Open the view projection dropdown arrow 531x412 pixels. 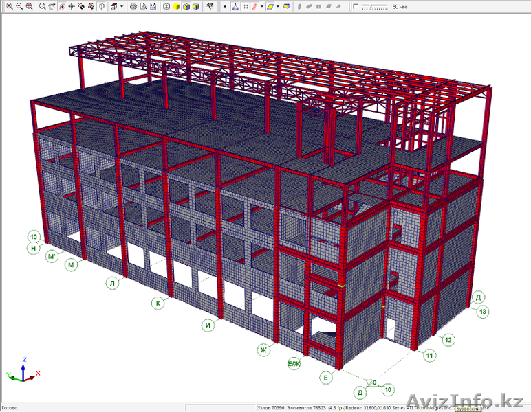[x=122, y=6]
